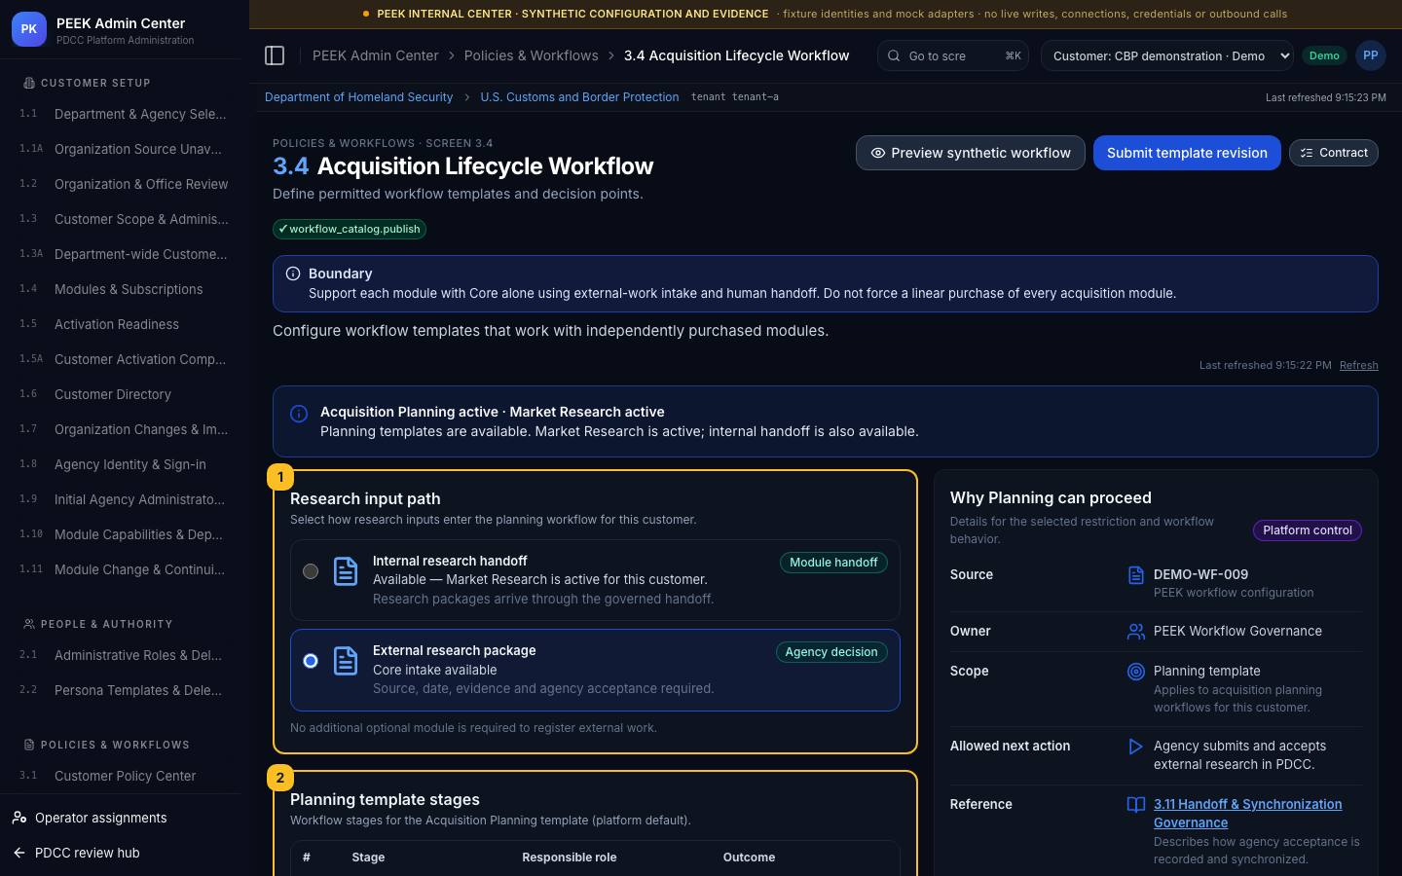Focus the Go to screen search field
Screen dimensions: 1402x876
coord(953,55)
